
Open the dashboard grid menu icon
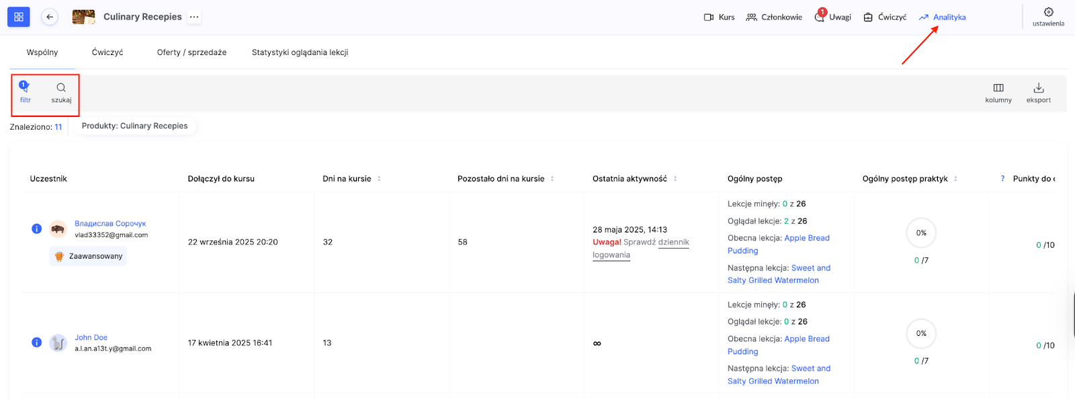click(x=18, y=17)
